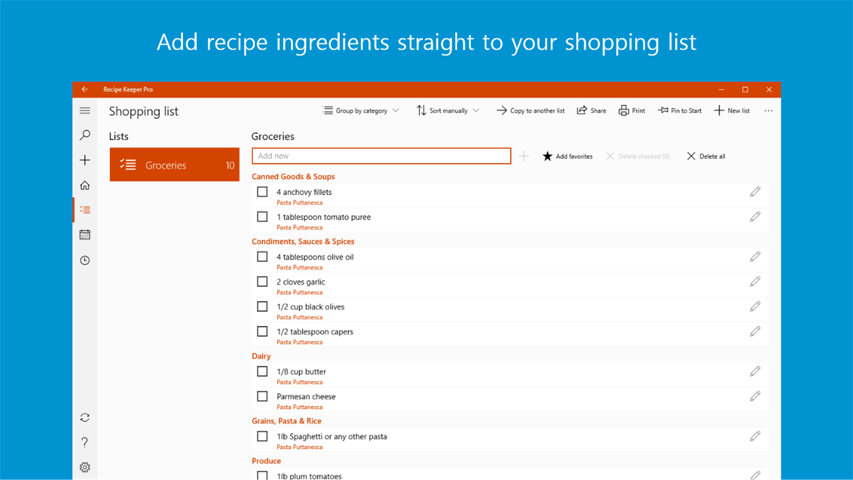Click Copy to another list
853x480 pixels.
(x=530, y=111)
